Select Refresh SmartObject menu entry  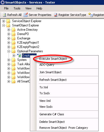click(53, 80)
